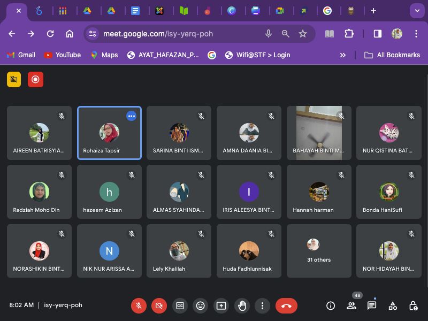Open the chat panel icon
Viewport: 428px width, 321px height.
pyautogui.click(x=372, y=305)
